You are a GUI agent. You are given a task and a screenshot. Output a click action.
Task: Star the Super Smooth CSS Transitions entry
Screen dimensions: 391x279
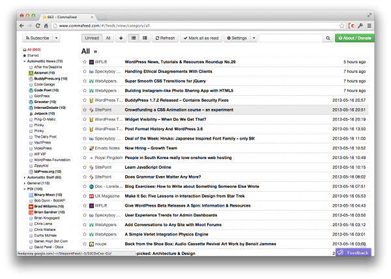(85, 81)
